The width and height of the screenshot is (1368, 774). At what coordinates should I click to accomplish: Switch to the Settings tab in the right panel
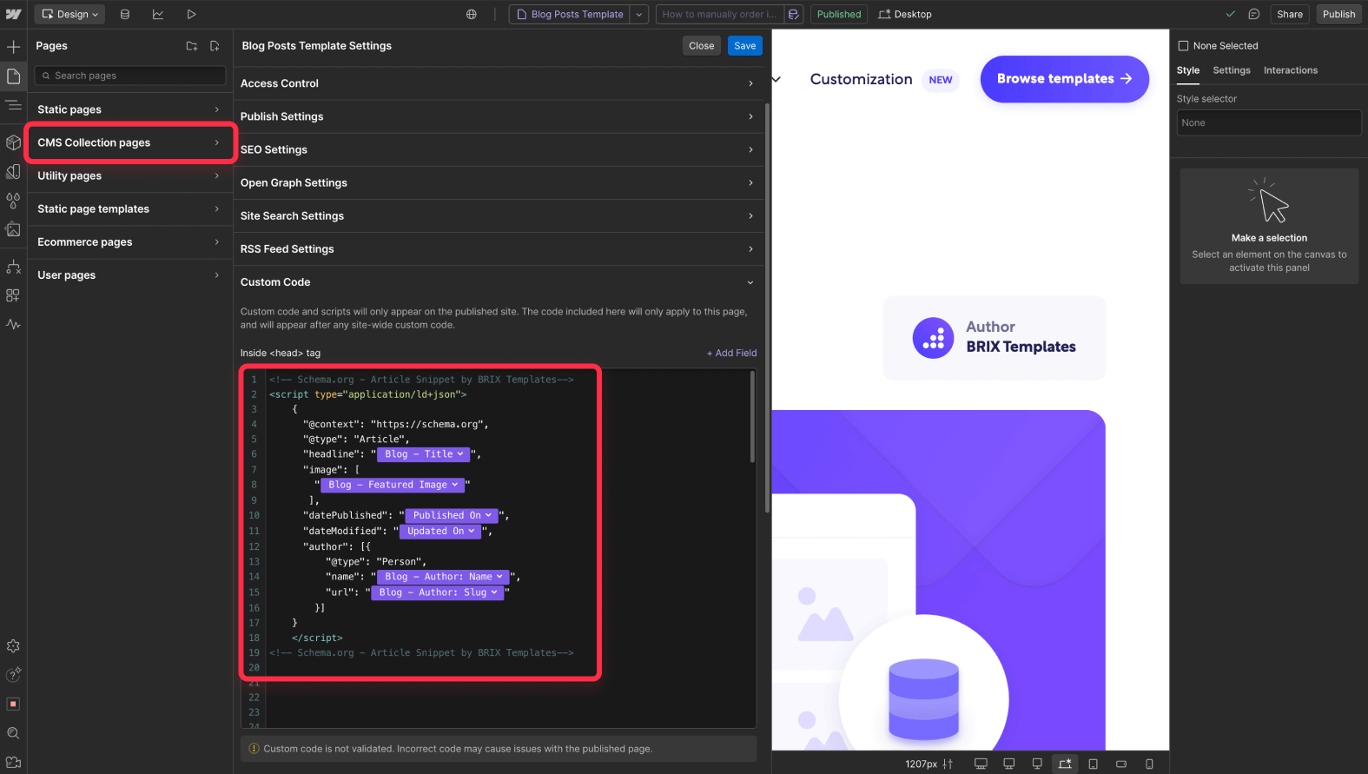[x=1232, y=70]
